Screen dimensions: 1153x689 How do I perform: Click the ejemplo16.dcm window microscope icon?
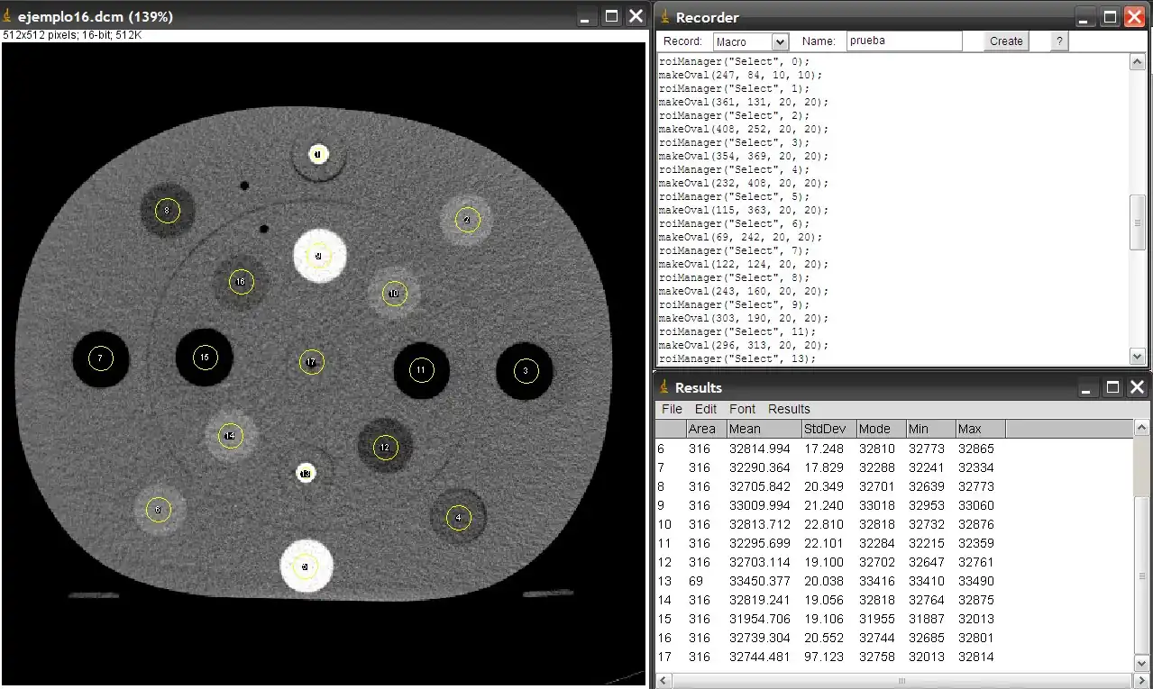pyautogui.click(x=8, y=17)
